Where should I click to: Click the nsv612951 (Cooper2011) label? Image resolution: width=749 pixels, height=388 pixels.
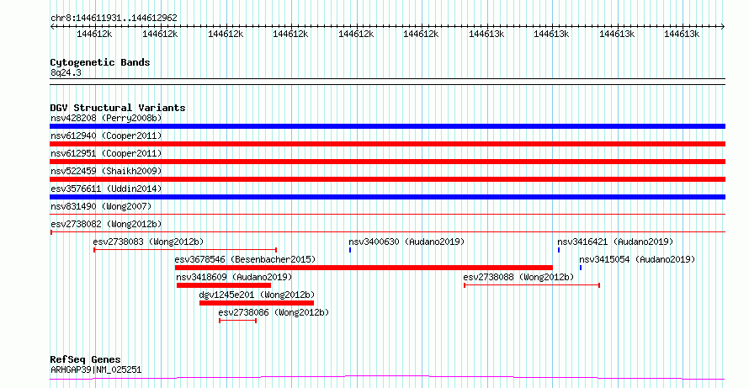[x=106, y=153]
